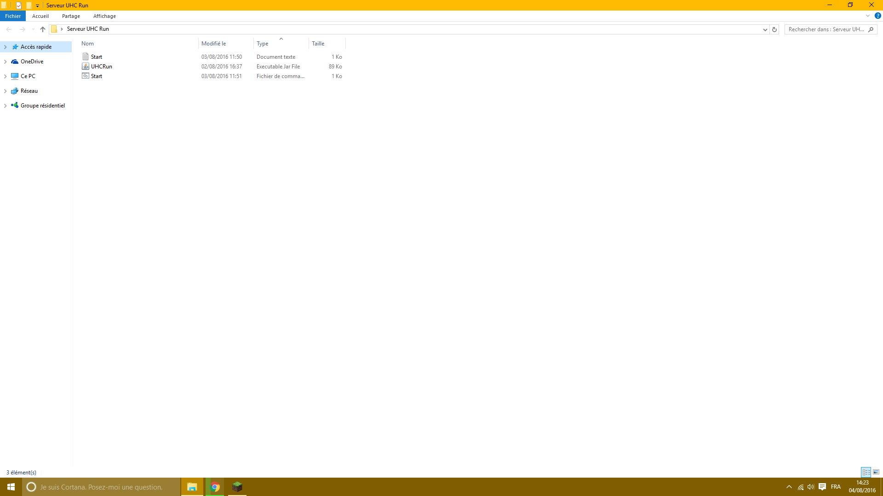Select OneDrive in navigation pane

tap(32, 62)
